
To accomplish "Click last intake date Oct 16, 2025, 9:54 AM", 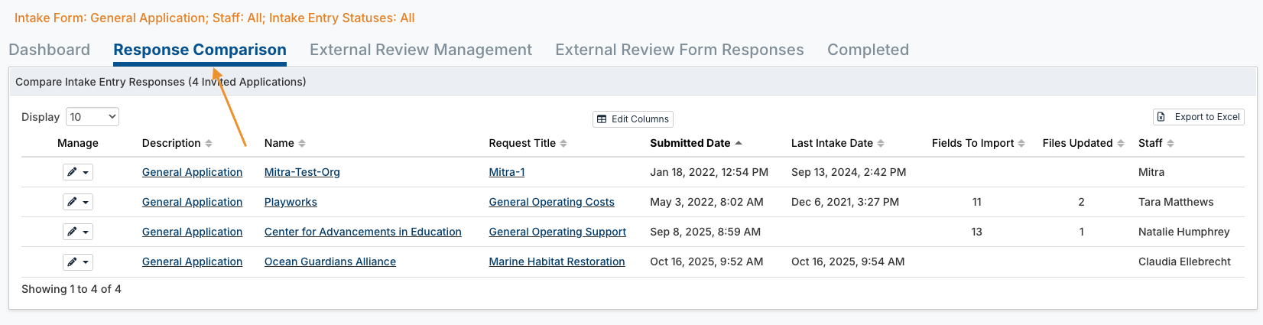I will click(848, 262).
